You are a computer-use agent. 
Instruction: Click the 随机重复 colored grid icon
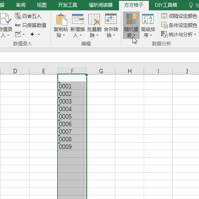point(131,19)
